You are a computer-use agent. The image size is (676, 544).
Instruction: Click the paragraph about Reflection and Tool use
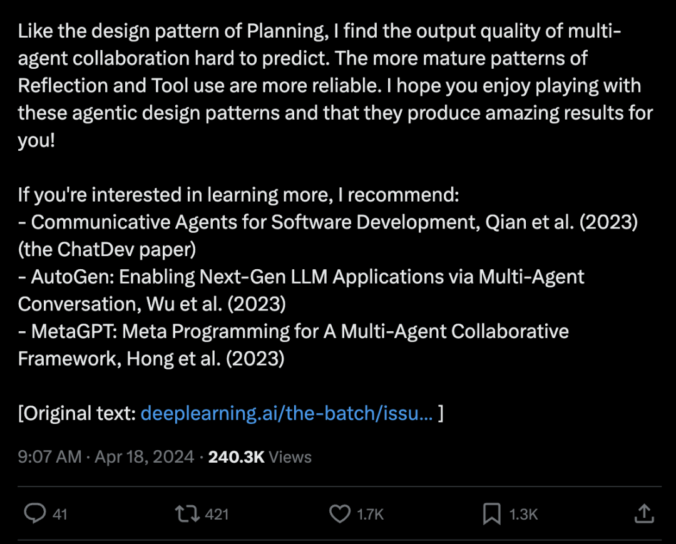point(335,85)
